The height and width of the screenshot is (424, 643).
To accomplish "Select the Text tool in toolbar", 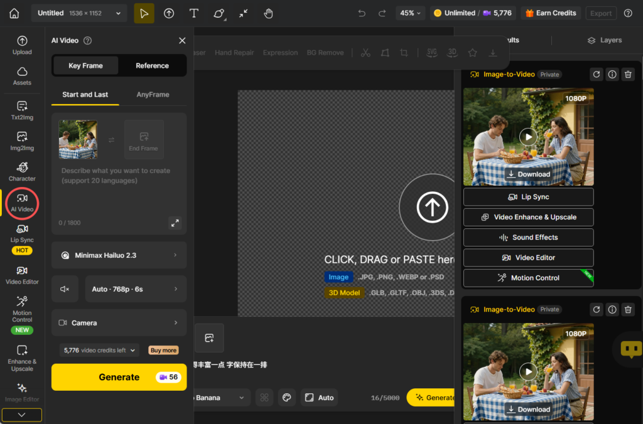I will [x=194, y=13].
